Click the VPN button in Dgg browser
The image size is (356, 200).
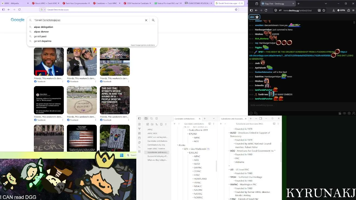341,10
